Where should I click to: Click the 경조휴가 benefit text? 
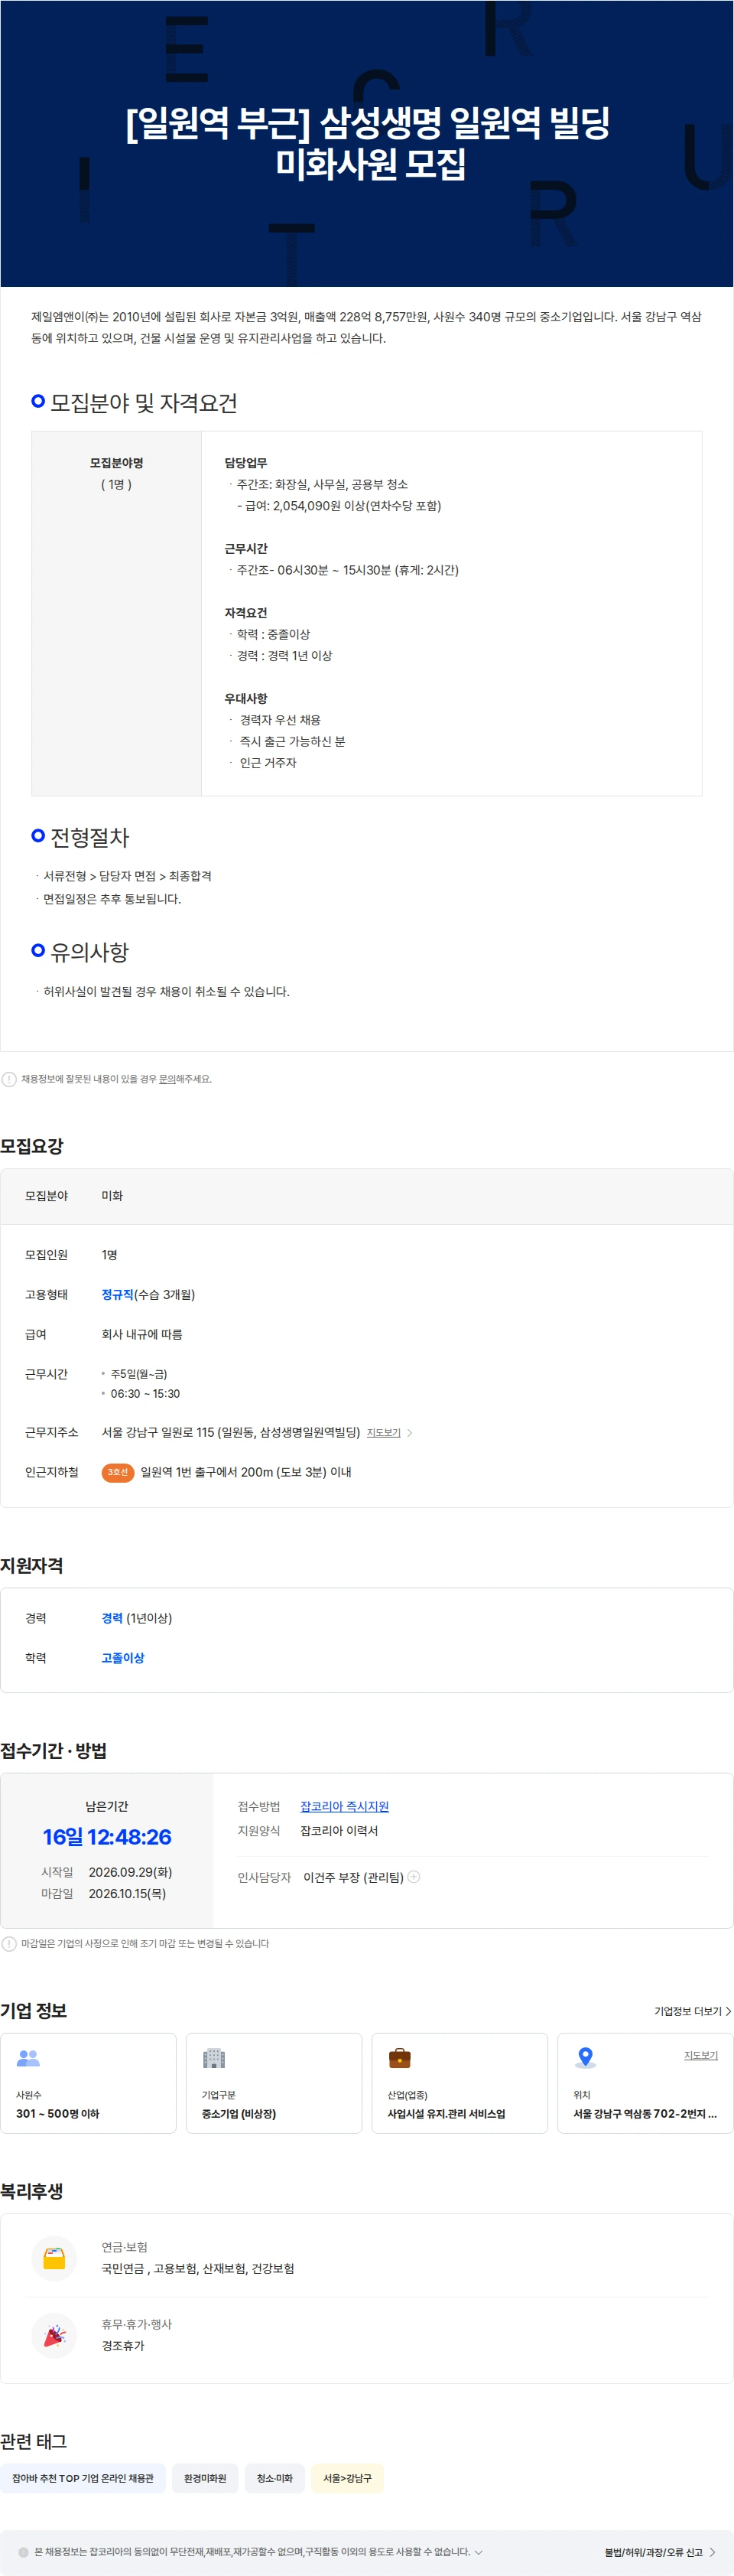[x=123, y=2345]
